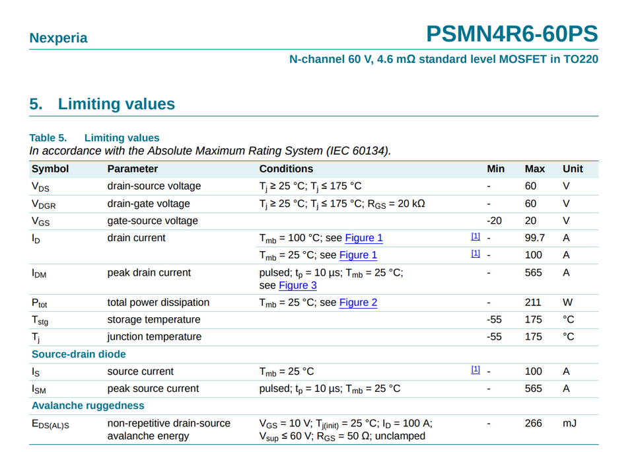Click the 'Avalanche ruggedness' subsection heading
The image size is (634, 452).
(x=88, y=406)
